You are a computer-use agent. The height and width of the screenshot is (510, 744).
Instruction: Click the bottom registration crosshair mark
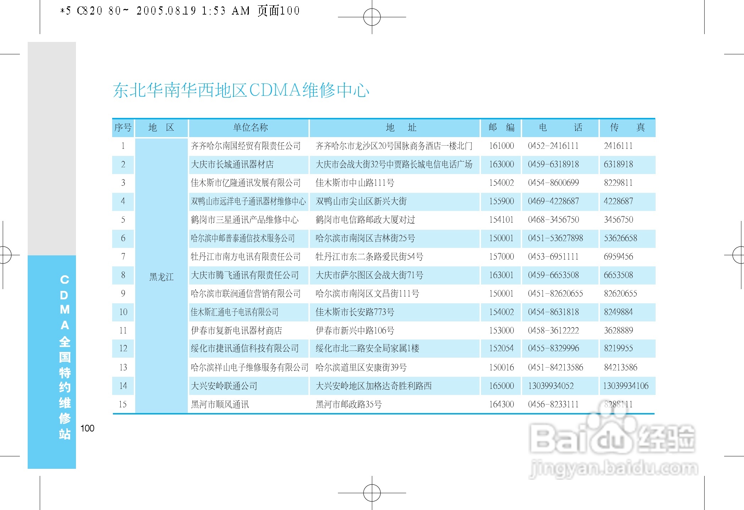coord(372,493)
